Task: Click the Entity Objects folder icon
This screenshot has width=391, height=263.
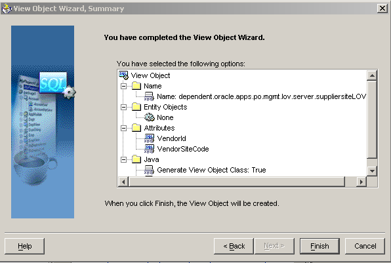Action: 136,107
